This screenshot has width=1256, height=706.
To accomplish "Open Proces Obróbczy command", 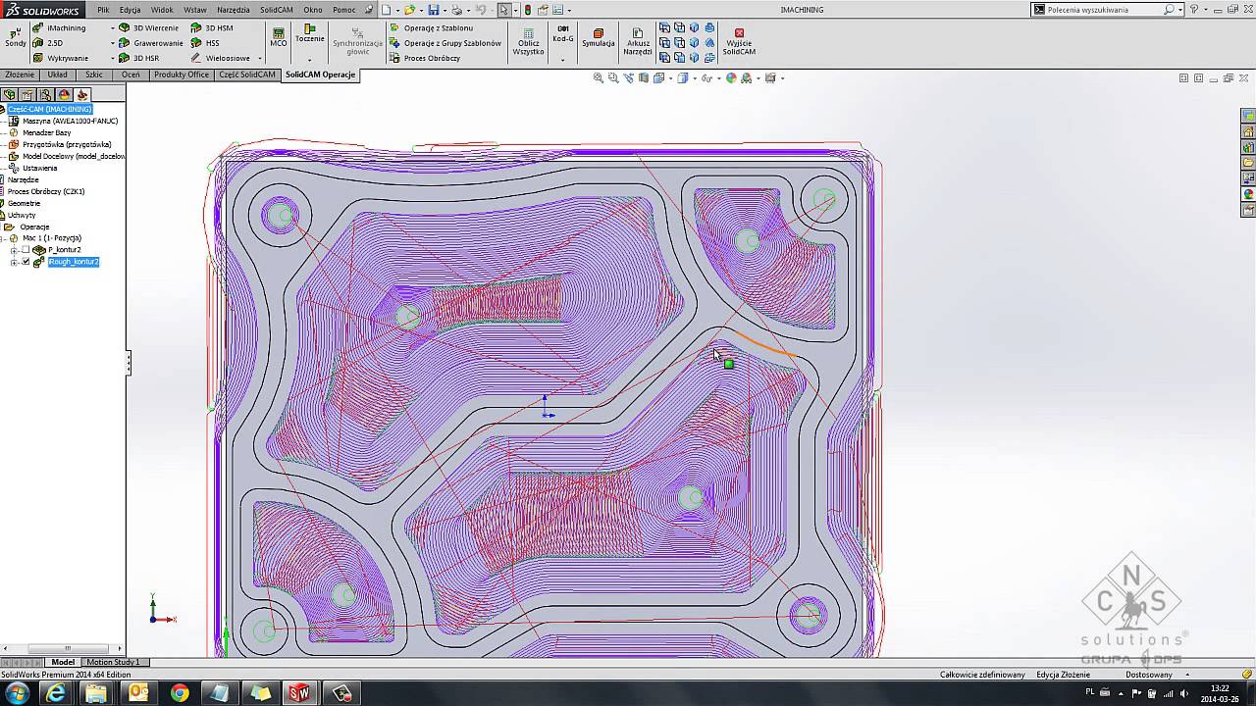I will [x=425, y=58].
